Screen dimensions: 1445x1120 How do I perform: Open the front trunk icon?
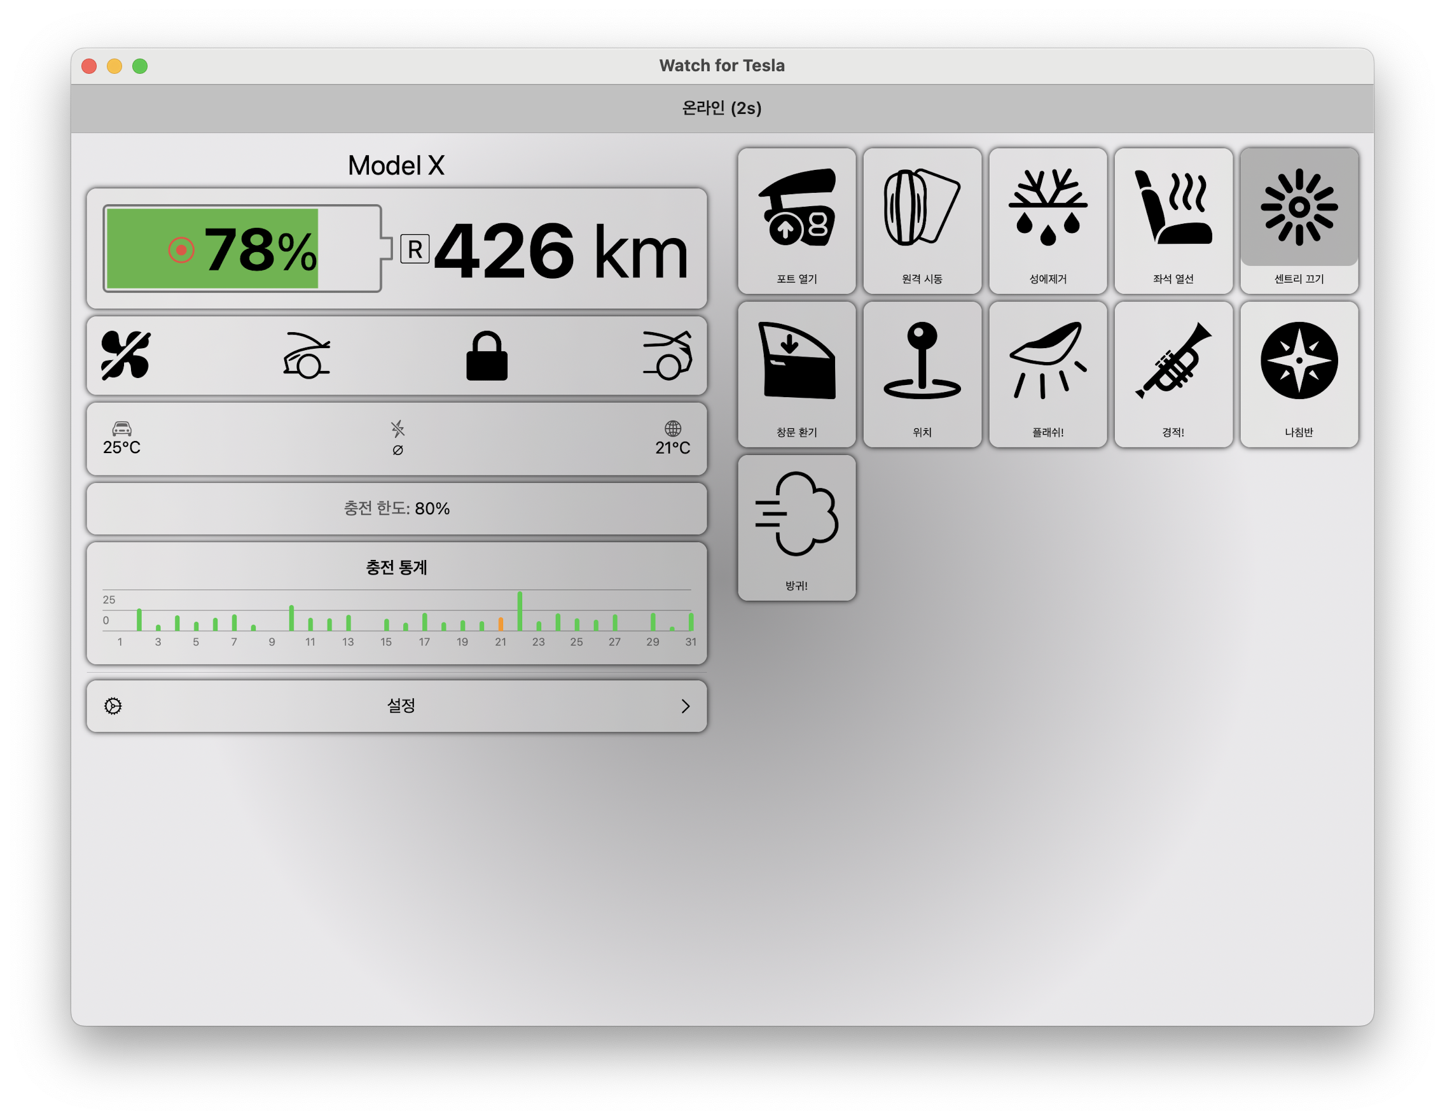[307, 356]
